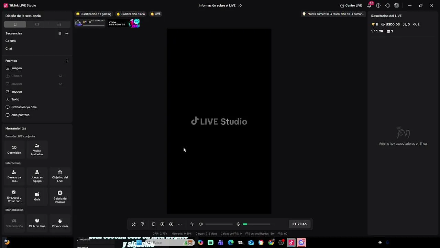The width and height of the screenshot is (440, 248).
Task: Open more options ellipsis in bottom bar
Action: point(180,224)
